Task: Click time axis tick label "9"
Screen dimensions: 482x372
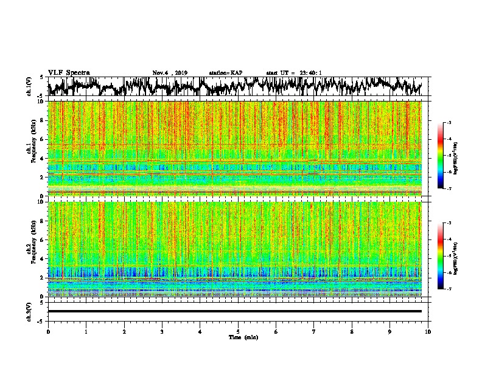Action: click(389, 332)
